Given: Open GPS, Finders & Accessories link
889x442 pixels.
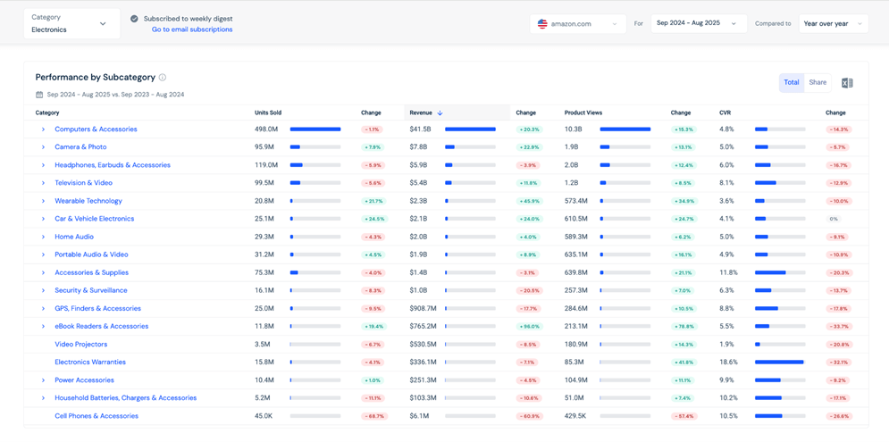Looking at the screenshot, I should click(x=97, y=309).
